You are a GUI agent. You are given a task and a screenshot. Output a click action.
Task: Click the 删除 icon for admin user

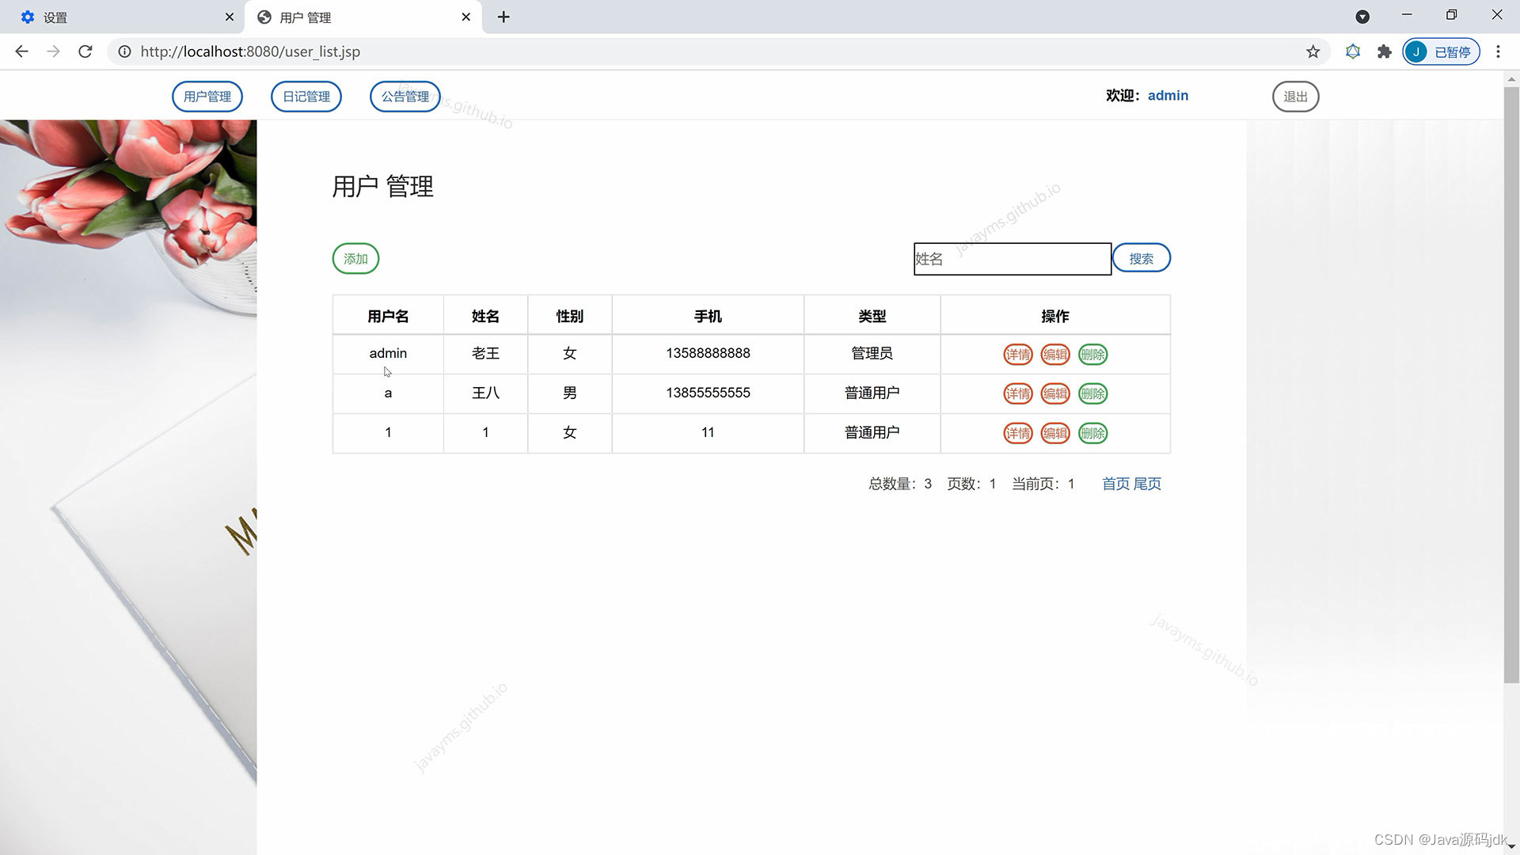1092,354
